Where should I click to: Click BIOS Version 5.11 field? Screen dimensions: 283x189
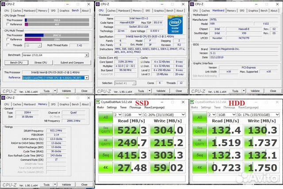click(x=244, y=53)
